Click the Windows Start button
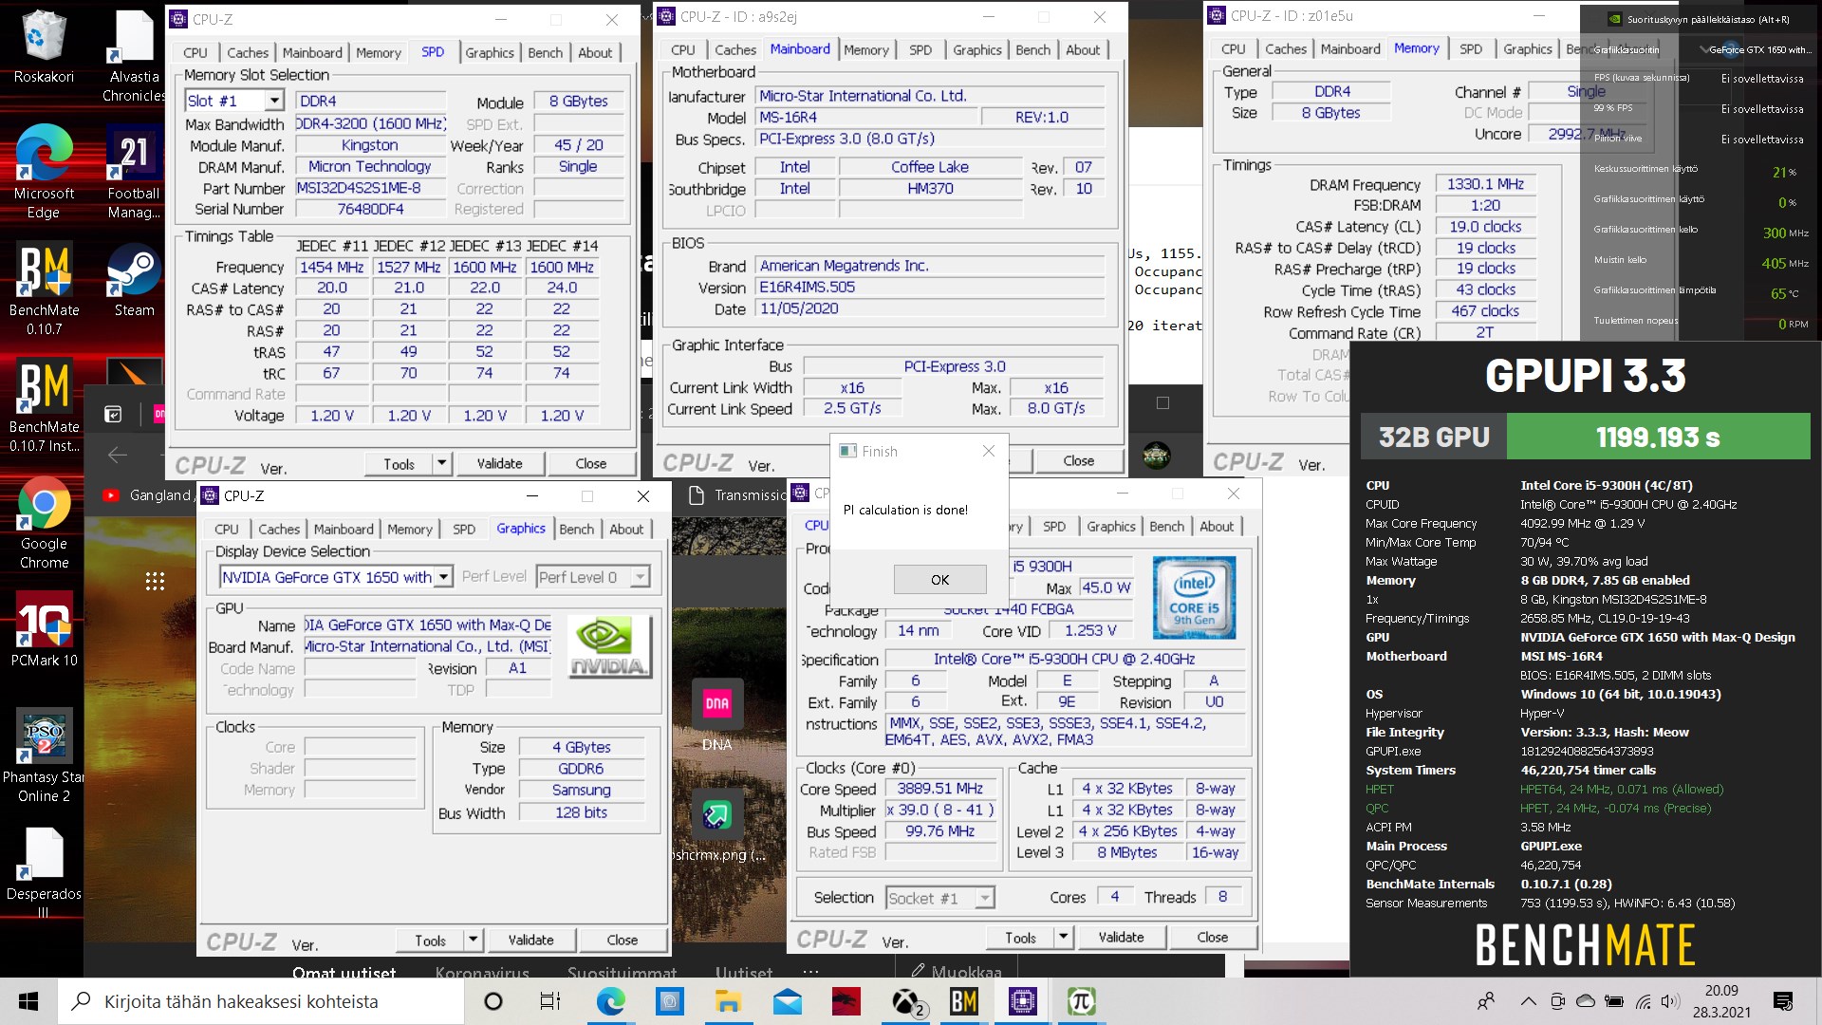The width and height of the screenshot is (1822, 1025). tap(28, 1001)
